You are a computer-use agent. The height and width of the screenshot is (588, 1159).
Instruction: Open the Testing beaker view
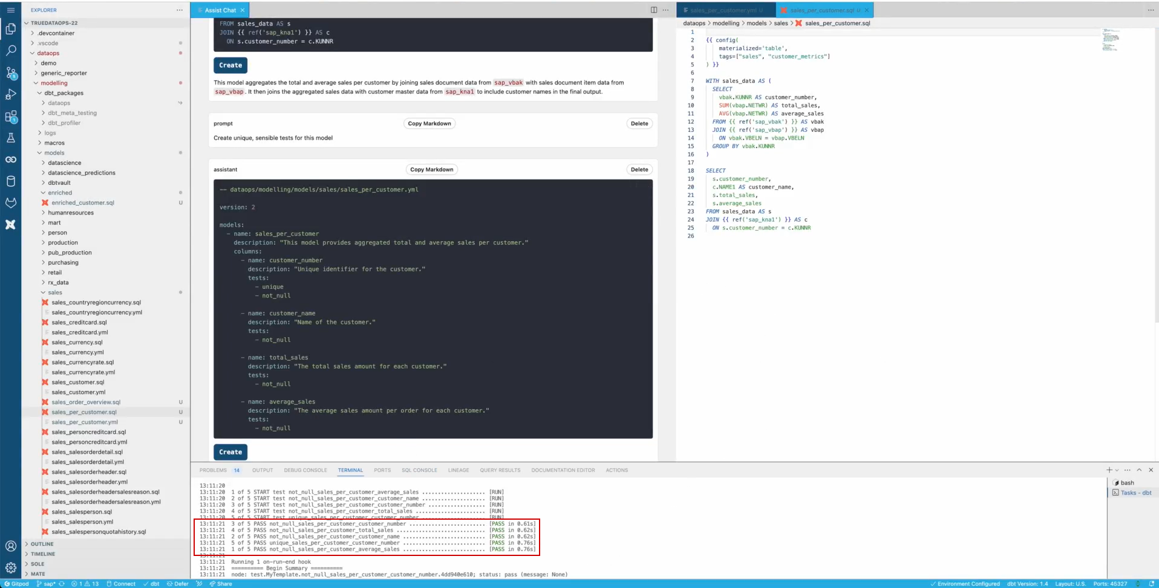(x=11, y=138)
